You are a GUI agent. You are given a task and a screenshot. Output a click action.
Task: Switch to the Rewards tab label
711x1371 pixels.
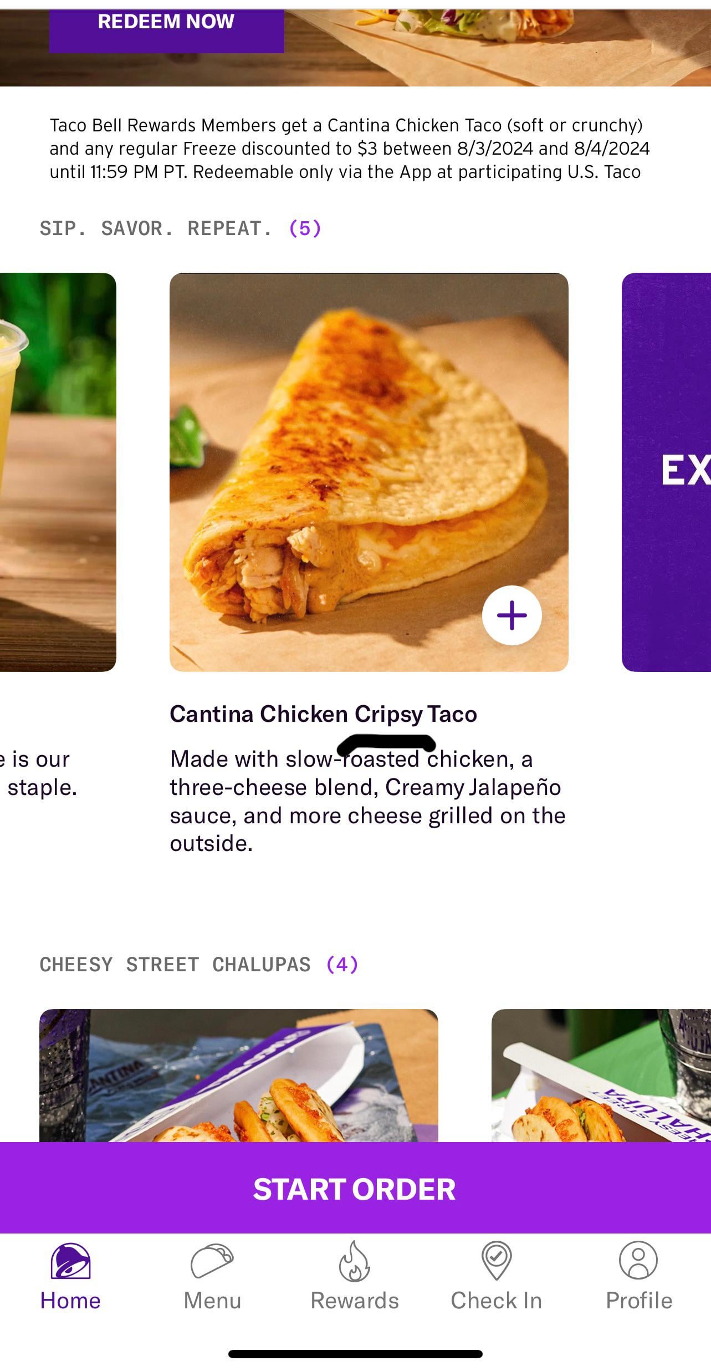click(355, 1301)
